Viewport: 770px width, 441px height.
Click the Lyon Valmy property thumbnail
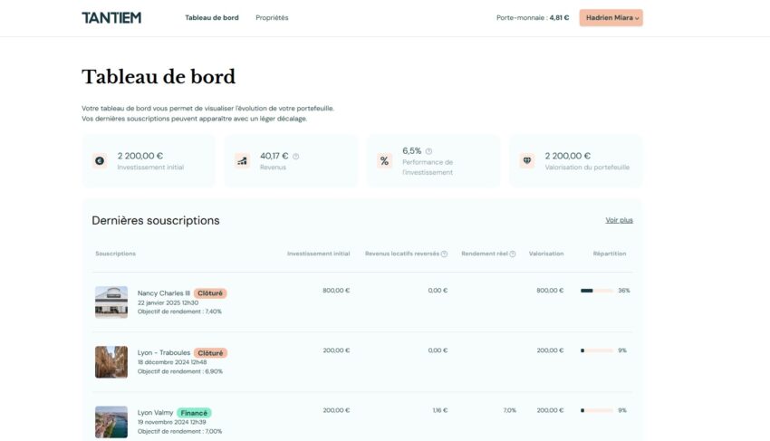click(111, 421)
